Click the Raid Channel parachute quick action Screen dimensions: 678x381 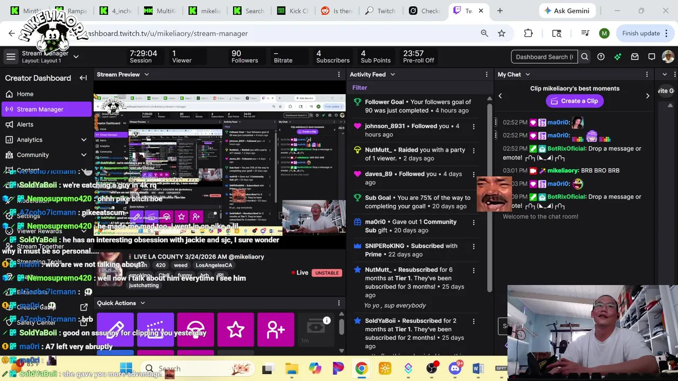195,330
